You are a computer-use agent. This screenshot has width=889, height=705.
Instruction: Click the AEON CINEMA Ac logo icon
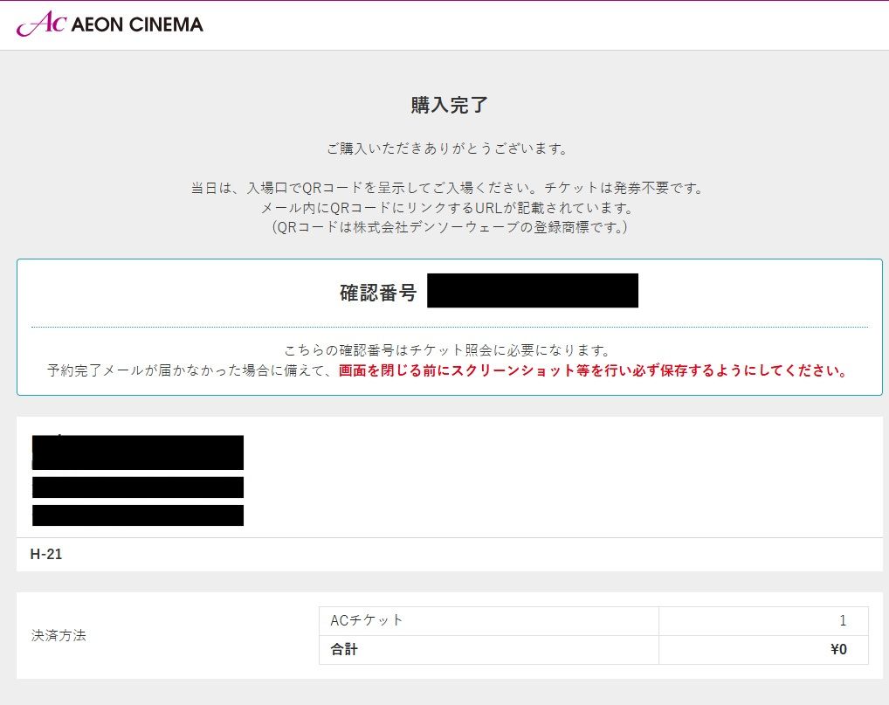pyautogui.click(x=39, y=24)
